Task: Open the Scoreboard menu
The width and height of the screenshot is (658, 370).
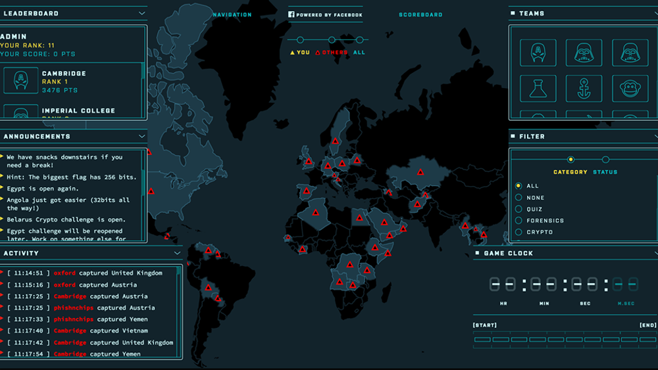Action: 420,14
